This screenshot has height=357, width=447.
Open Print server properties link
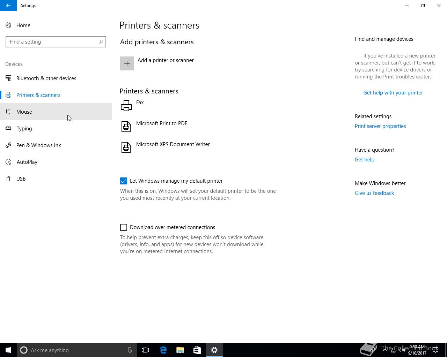point(380,126)
